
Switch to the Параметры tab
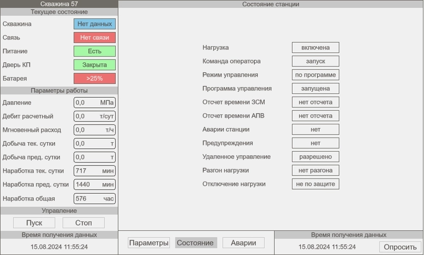pos(149,243)
